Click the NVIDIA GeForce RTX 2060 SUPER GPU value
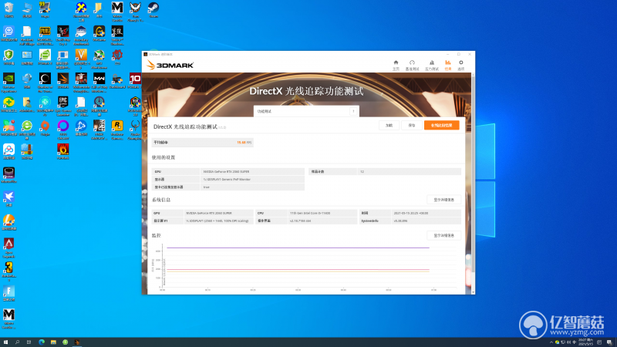The image size is (617, 347). [x=226, y=171]
